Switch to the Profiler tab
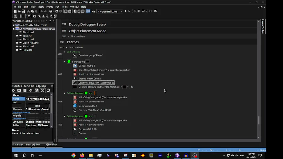Viewport: 283px width, 159px height. [x=52, y=145]
